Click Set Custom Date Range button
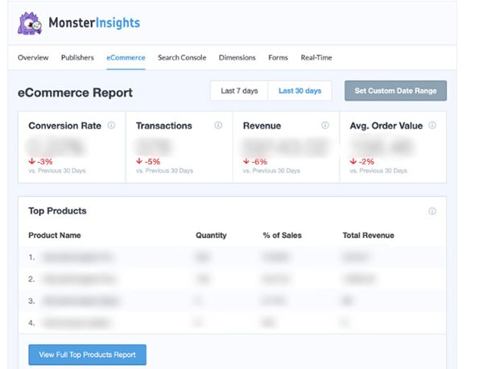This screenshot has width=483, height=369. (395, 91)
